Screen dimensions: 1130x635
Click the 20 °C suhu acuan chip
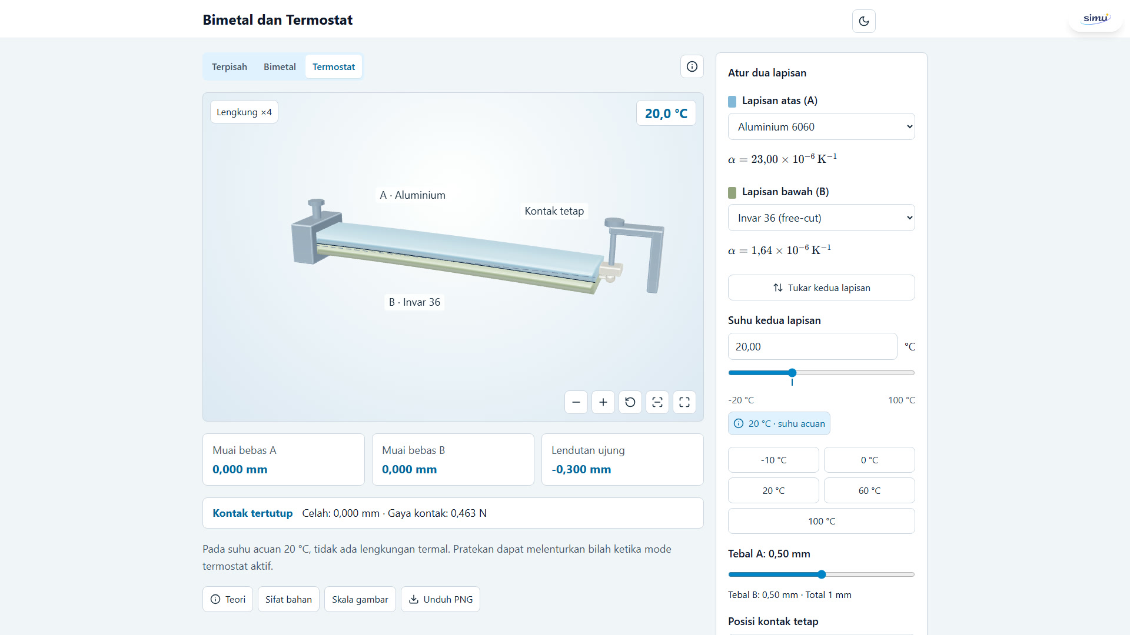click(779, 423)
